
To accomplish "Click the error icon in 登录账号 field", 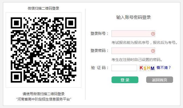I will 153,34.
